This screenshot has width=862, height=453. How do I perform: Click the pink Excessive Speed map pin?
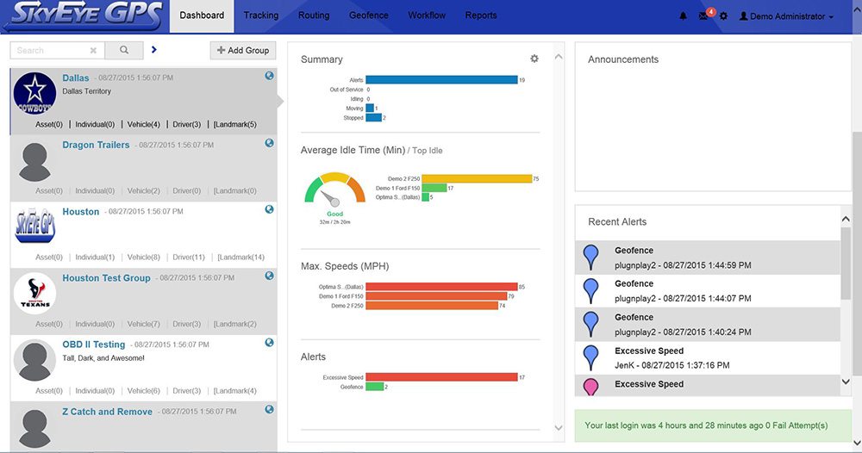(590, 388)
